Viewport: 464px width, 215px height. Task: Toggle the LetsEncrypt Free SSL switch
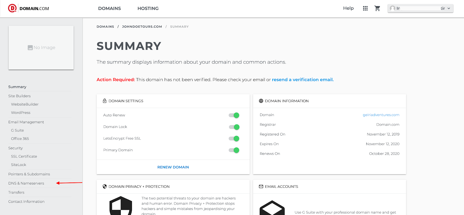[x=234, y=138]
